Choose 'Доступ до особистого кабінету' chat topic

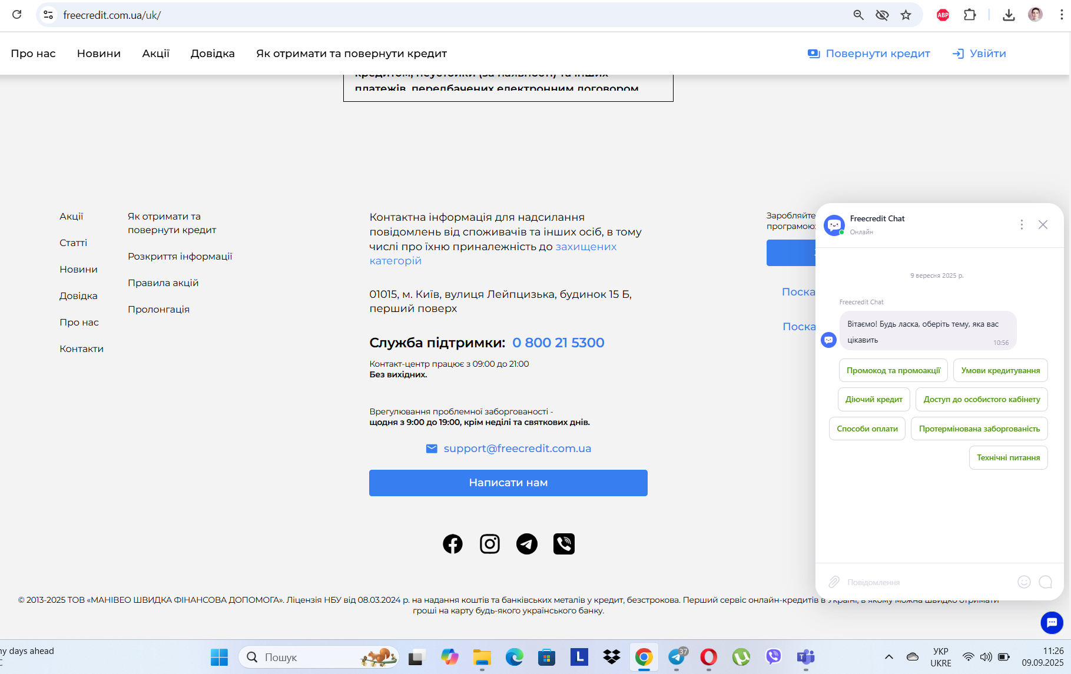click(x=982, y=399)
